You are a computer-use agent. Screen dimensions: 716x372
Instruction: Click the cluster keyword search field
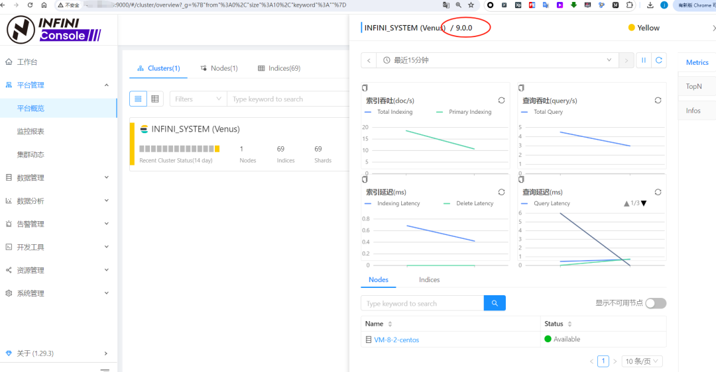(x=288, y=99)
